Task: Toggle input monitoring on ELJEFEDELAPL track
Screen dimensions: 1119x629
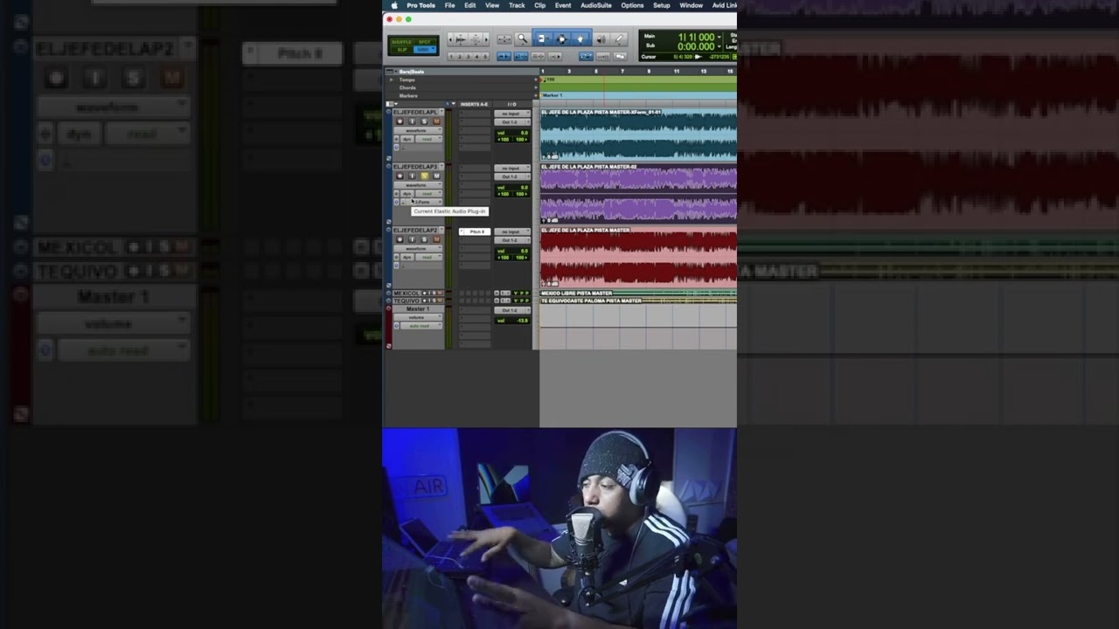Action: pyautogui.click(x=412, y=121)
